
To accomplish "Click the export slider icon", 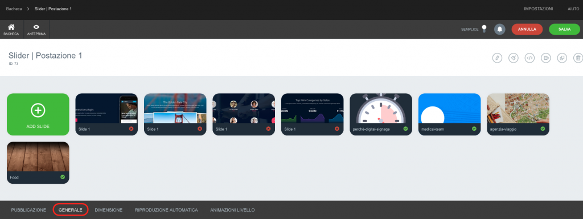I will 546,58.
